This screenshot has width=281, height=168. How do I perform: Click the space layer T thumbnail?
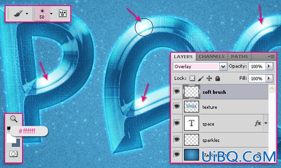click(192, 123)
